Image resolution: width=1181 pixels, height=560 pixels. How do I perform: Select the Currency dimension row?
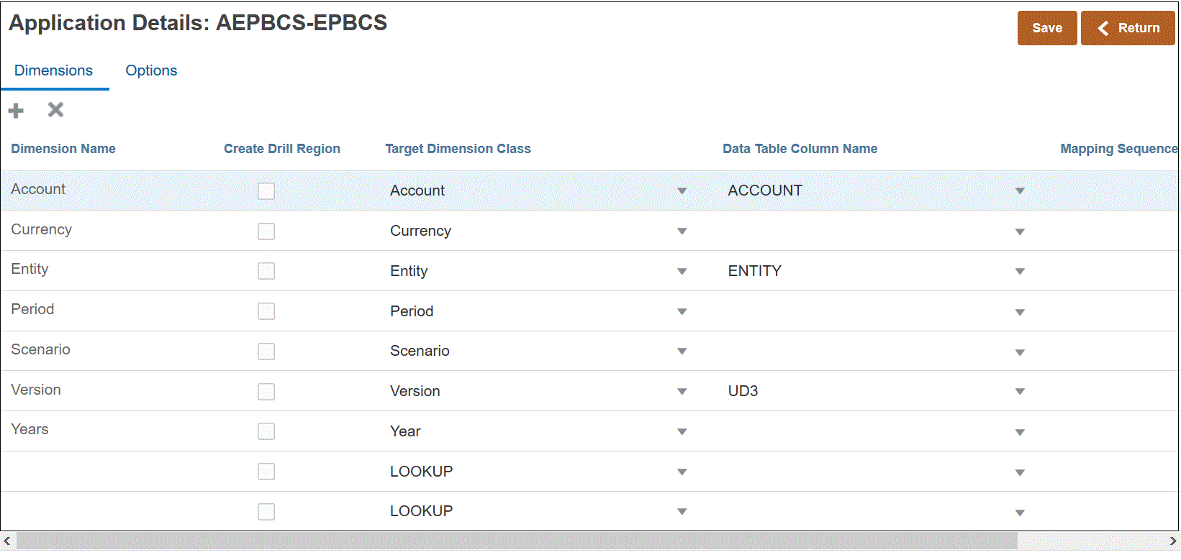[x=42, y=230]
